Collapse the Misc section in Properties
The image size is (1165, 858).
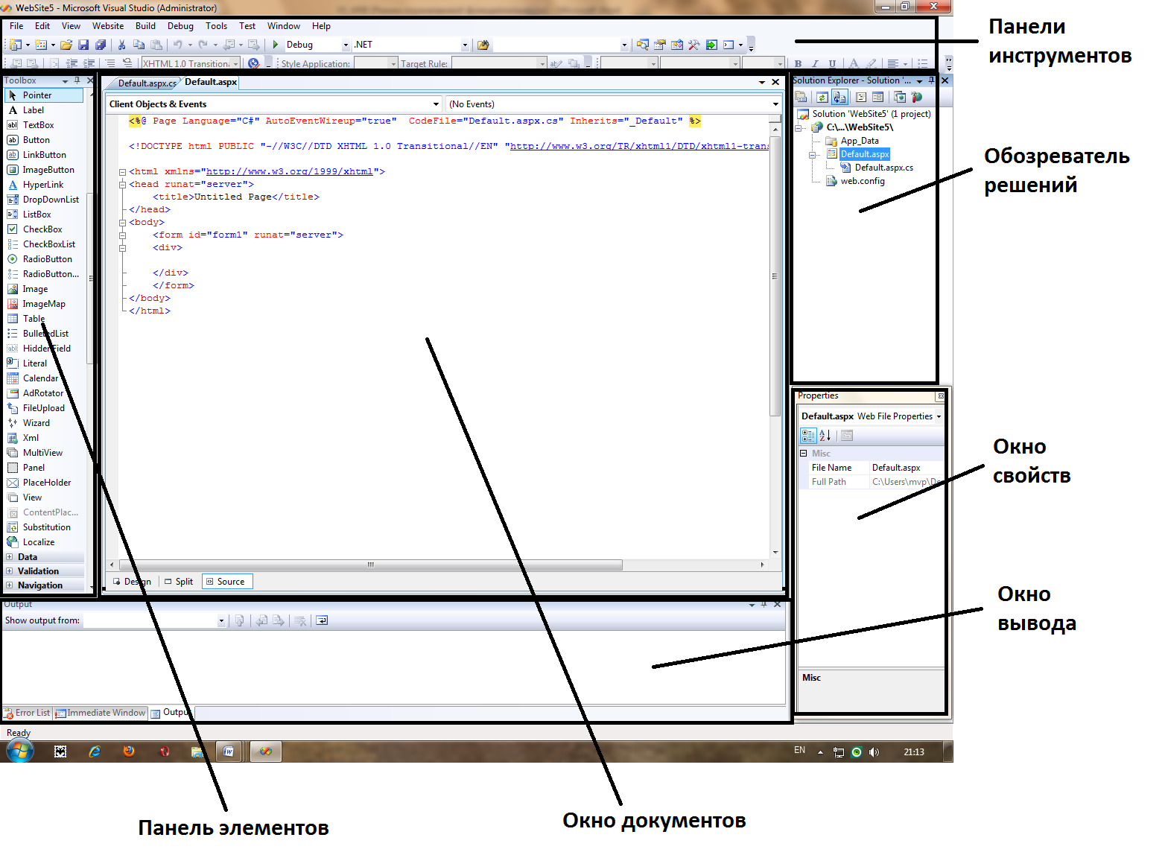tap(804, 453)
